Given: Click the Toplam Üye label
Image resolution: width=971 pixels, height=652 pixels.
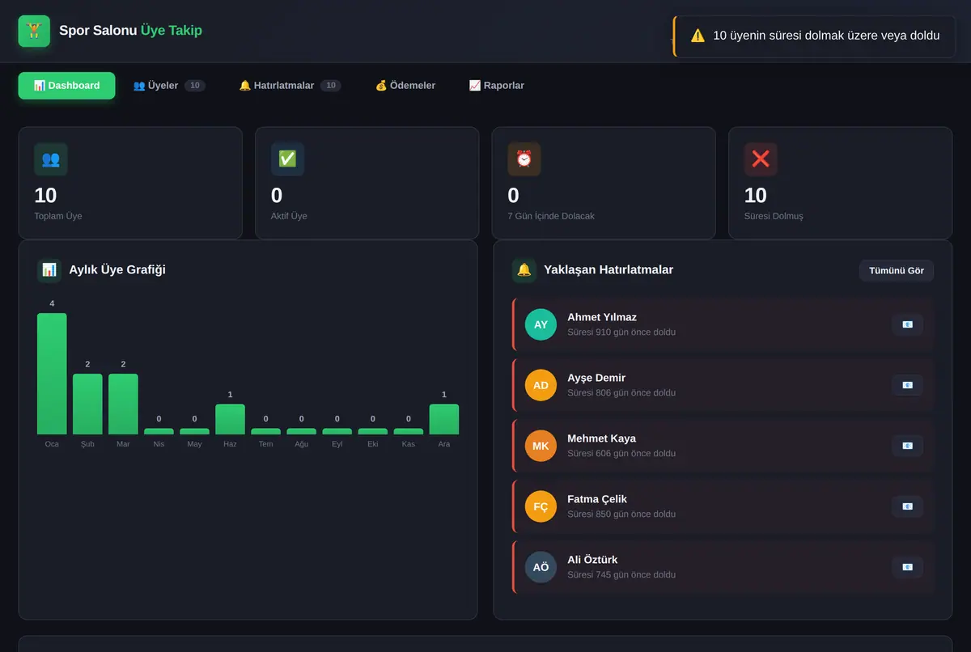Looking at the screenshot, I should 58,216.
